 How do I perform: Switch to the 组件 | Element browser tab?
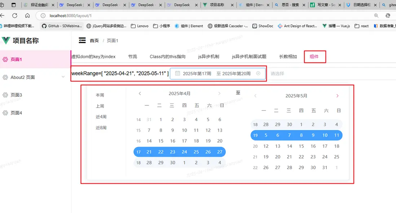[255, 5]
